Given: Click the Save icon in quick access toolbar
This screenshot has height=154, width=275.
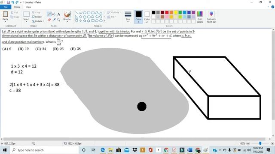Looking at the screenshot, I should 8,2.
